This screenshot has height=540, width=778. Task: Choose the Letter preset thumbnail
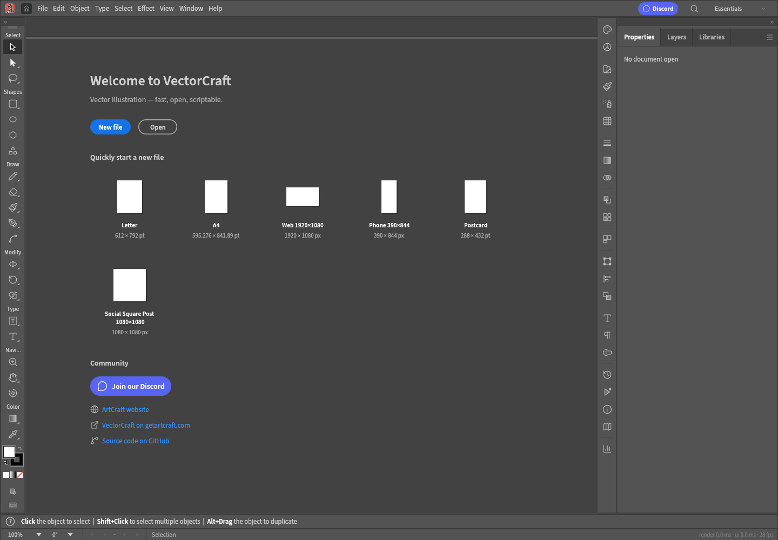(x=130, y=197)
